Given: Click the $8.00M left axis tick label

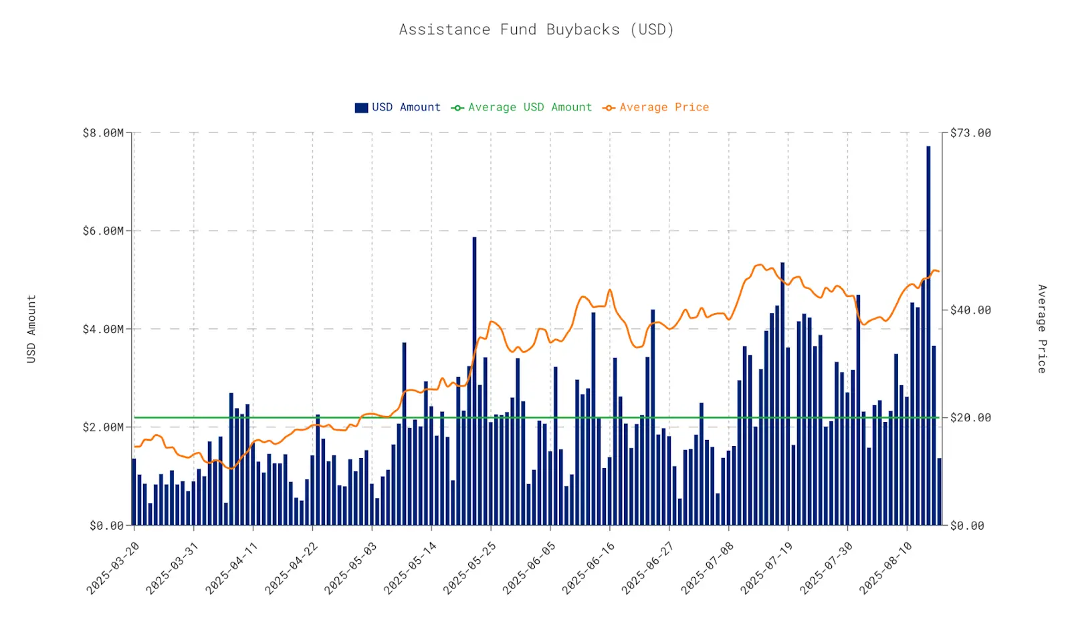Looking at the screenshot, I should [x=103, y=133].
